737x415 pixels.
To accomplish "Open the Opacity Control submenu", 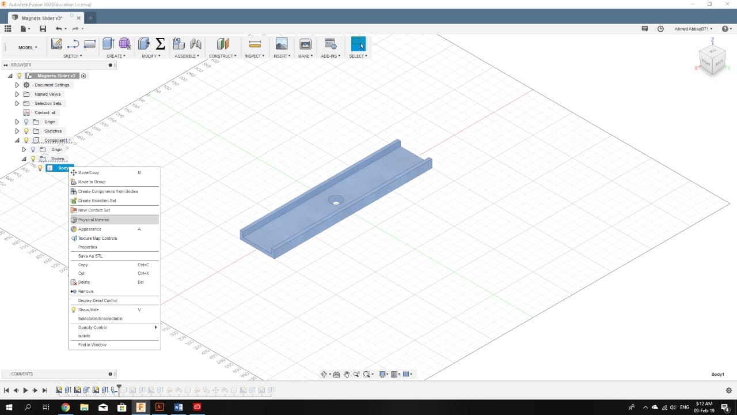I will tap(115, 327).
